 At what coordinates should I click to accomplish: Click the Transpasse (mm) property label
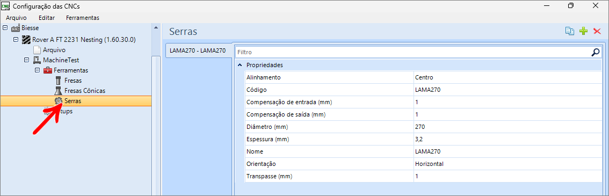click(x=269, y=176)
